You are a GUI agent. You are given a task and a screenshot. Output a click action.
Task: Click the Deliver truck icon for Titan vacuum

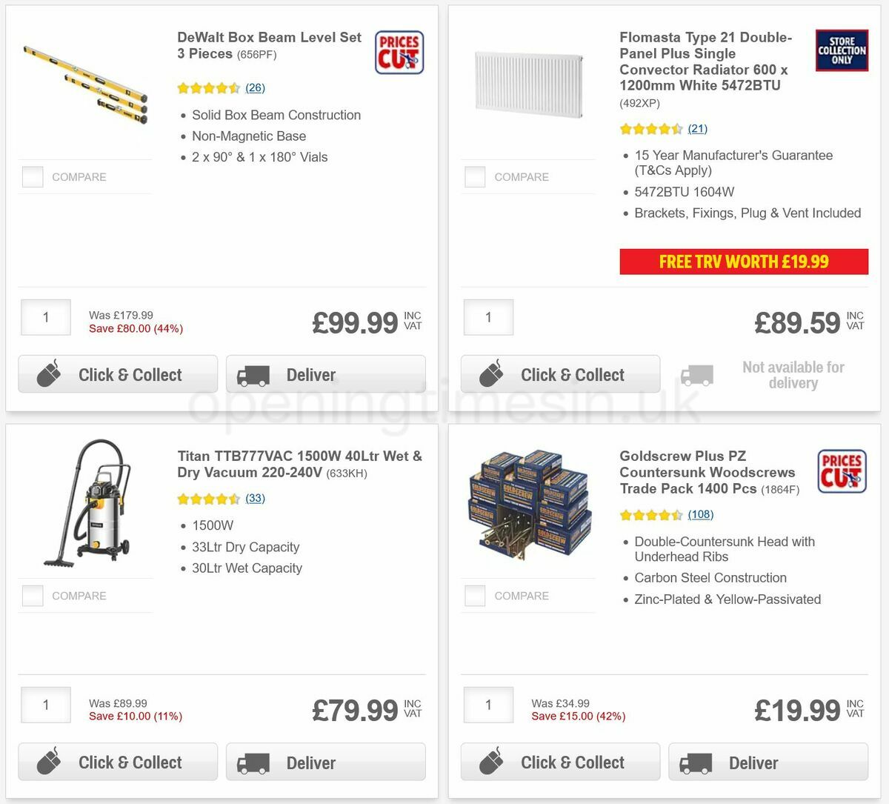(252, 761)
